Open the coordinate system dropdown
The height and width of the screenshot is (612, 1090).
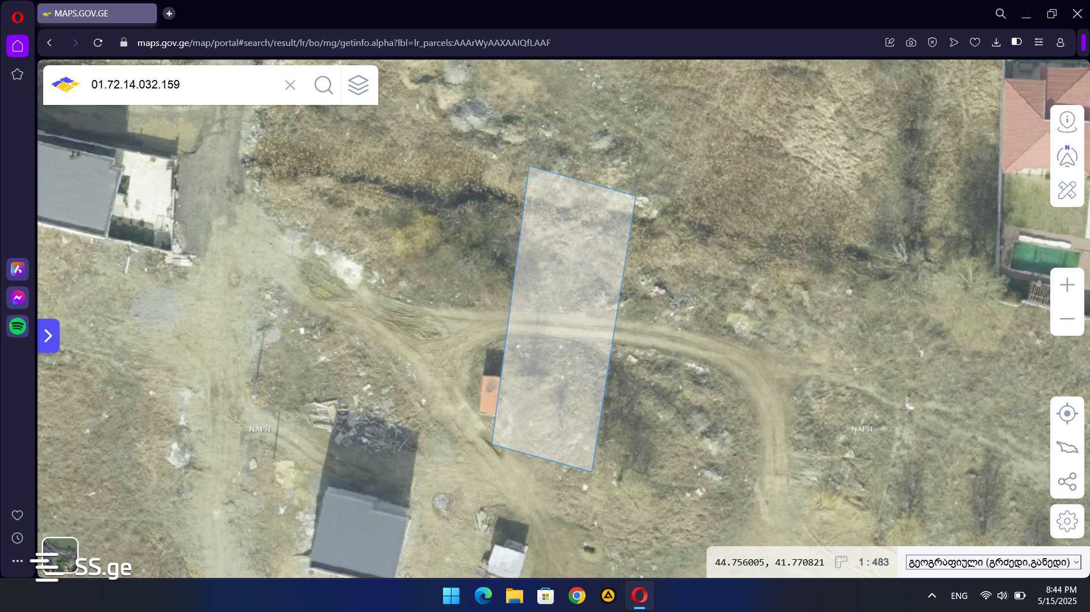point(993,562)
